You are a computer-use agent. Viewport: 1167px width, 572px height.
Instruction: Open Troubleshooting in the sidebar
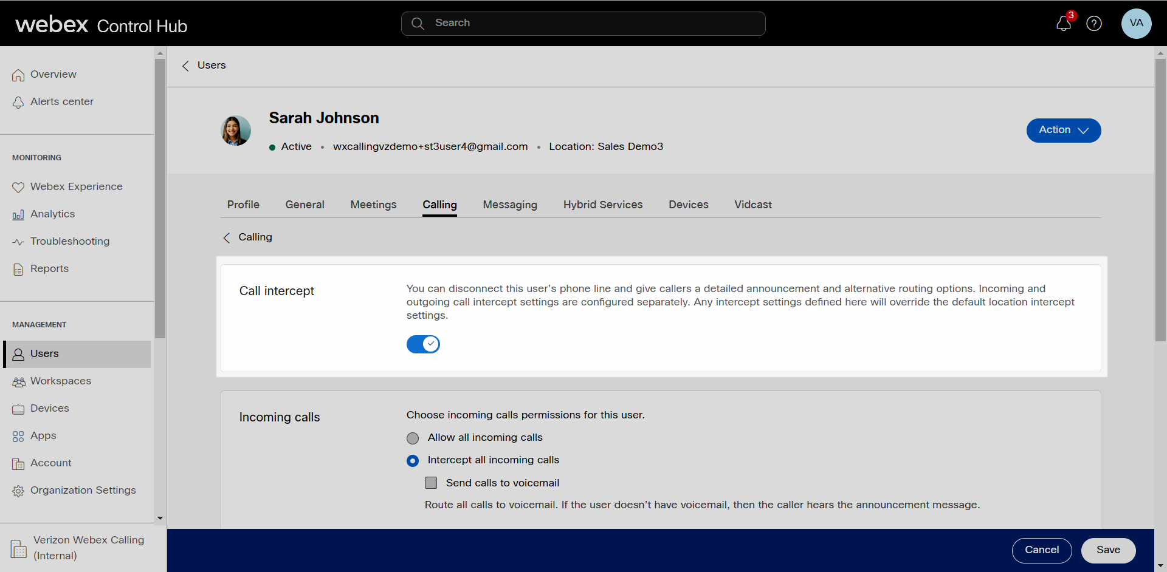(69, 241)
